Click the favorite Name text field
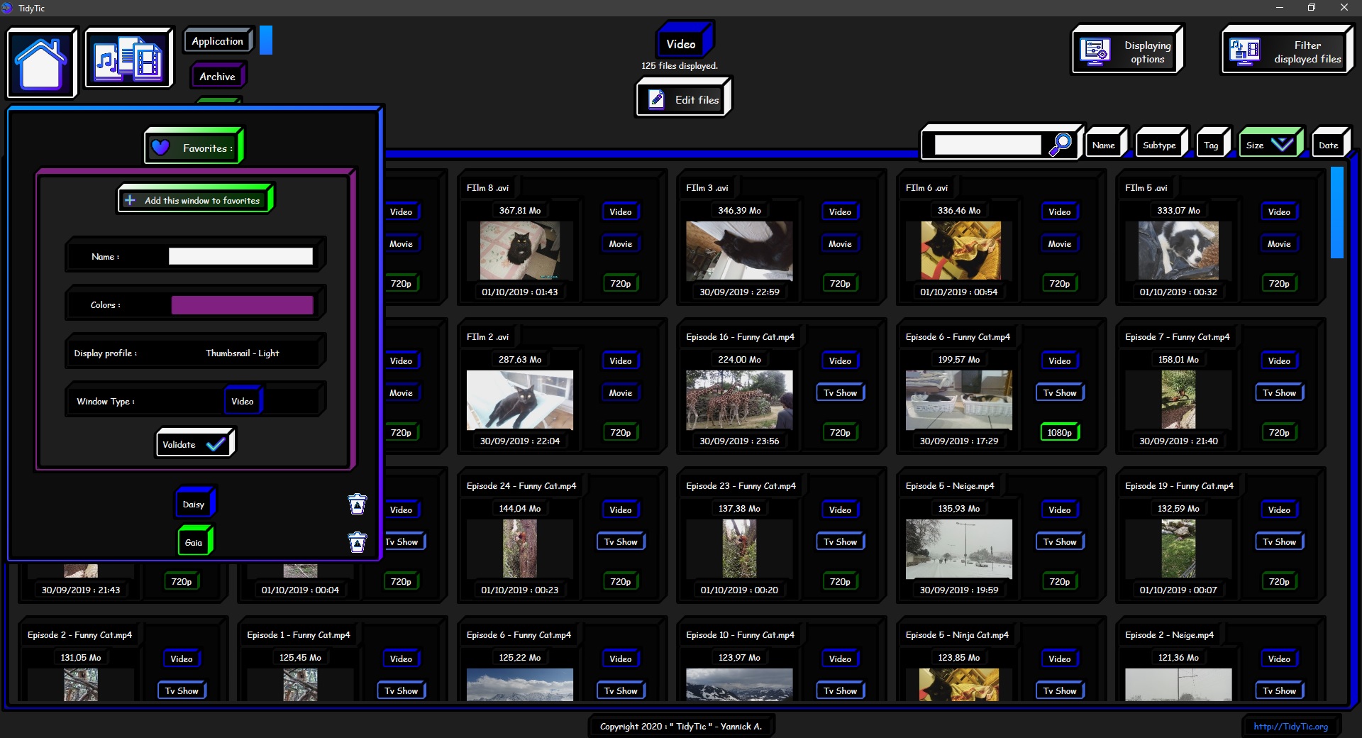The width and height of the screenshot is (1362, 738). (240, 256)
